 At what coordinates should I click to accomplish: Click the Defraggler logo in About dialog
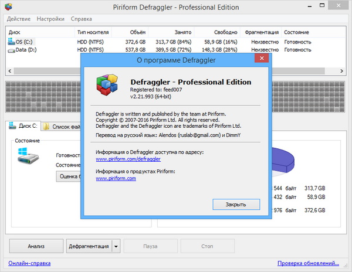tap(107, 86)
